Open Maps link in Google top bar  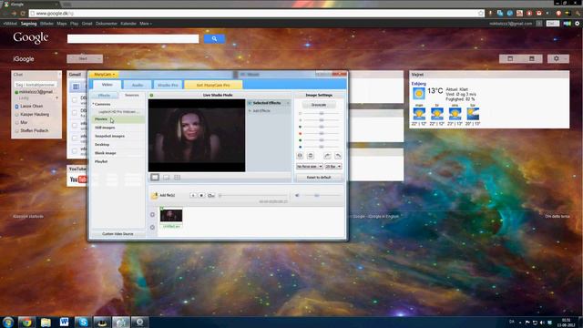pyautogui.click(x=62, y=24)
